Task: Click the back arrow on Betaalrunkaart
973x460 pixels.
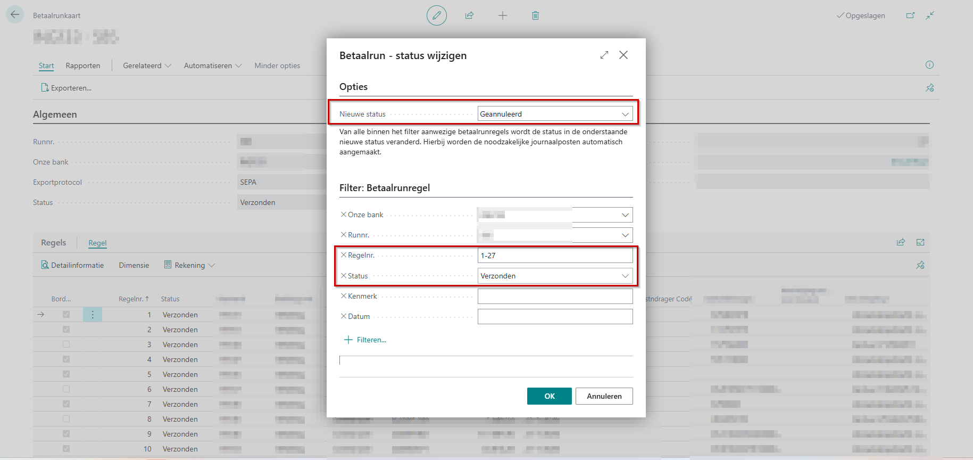Action: (15, 14)
